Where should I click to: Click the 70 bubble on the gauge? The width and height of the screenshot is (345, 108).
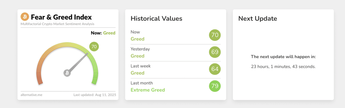94,47
